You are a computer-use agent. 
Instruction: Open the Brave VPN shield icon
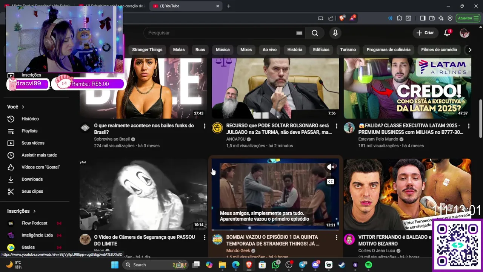(x=450, y=18)
